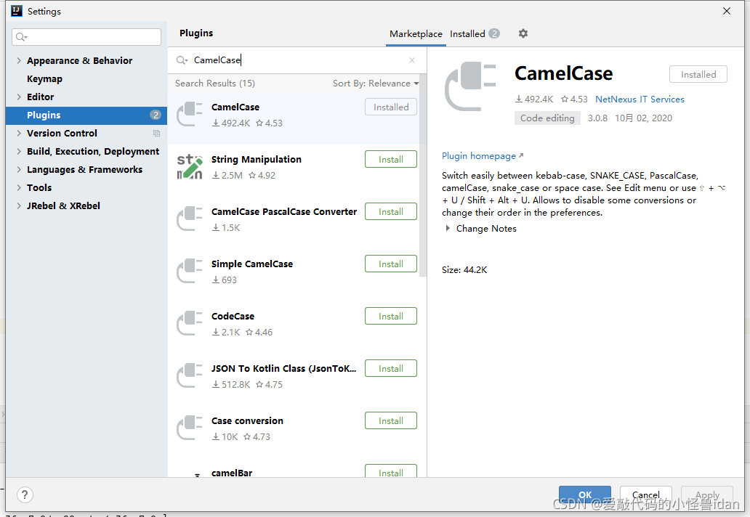Click the Size: 44.2K text
The height and width of the screenshot is (517, 750).
pos(464,270)
